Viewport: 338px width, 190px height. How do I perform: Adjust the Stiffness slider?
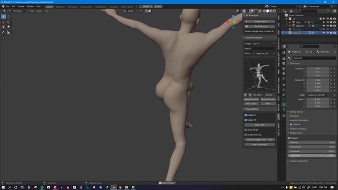point(312,142)
